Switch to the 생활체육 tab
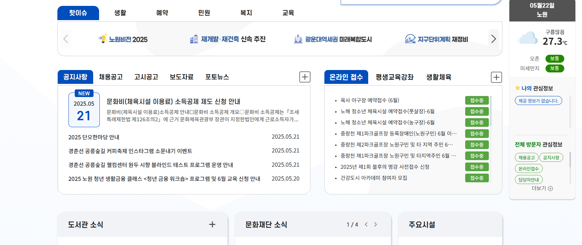The width and height of the screenshot is (582, 245). (x=439, y=77)
